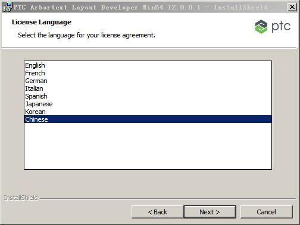Image resolution: width=300 pixels, height=225 pixels.
Task: Click the green ptc logo
Action: click(x=261, y=27)
